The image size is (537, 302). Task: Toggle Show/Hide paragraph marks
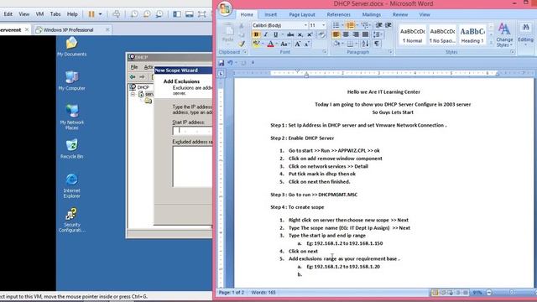click(x=377, y=44)
